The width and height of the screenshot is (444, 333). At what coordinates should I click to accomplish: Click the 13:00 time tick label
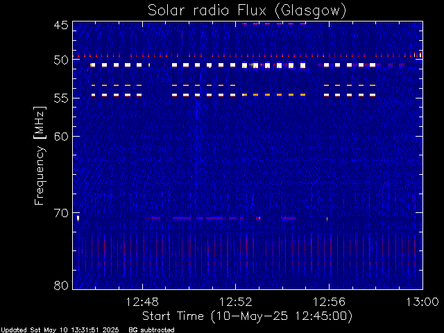click(x=422, y=302)
